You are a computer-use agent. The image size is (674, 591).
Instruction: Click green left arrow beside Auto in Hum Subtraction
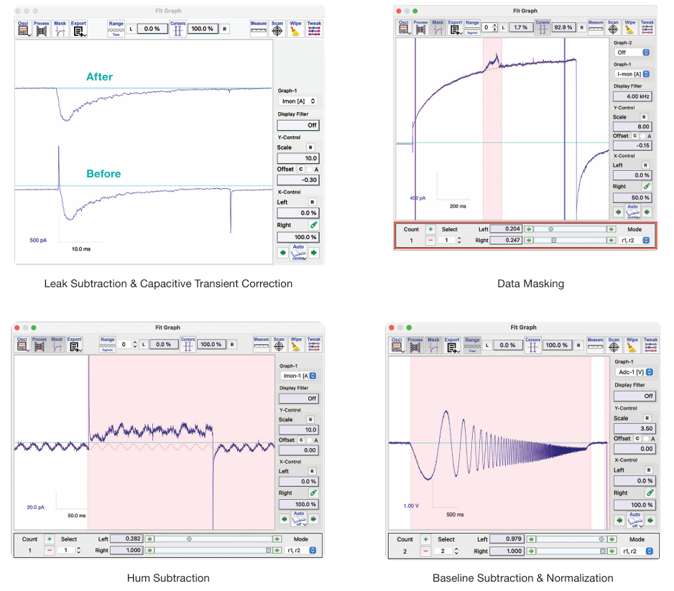pyautogui.click(x=284, y=519)
